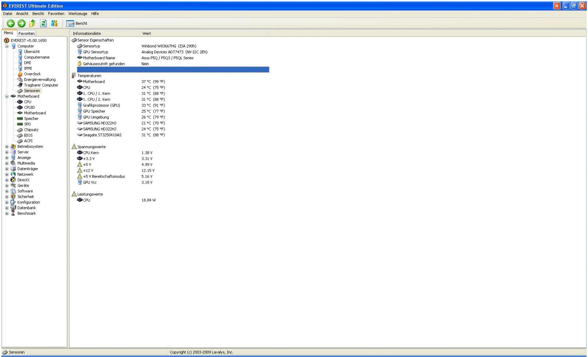Screen dimensions: 588x357
Task: Expand the Geräte tree node
Action: point(7,186)
